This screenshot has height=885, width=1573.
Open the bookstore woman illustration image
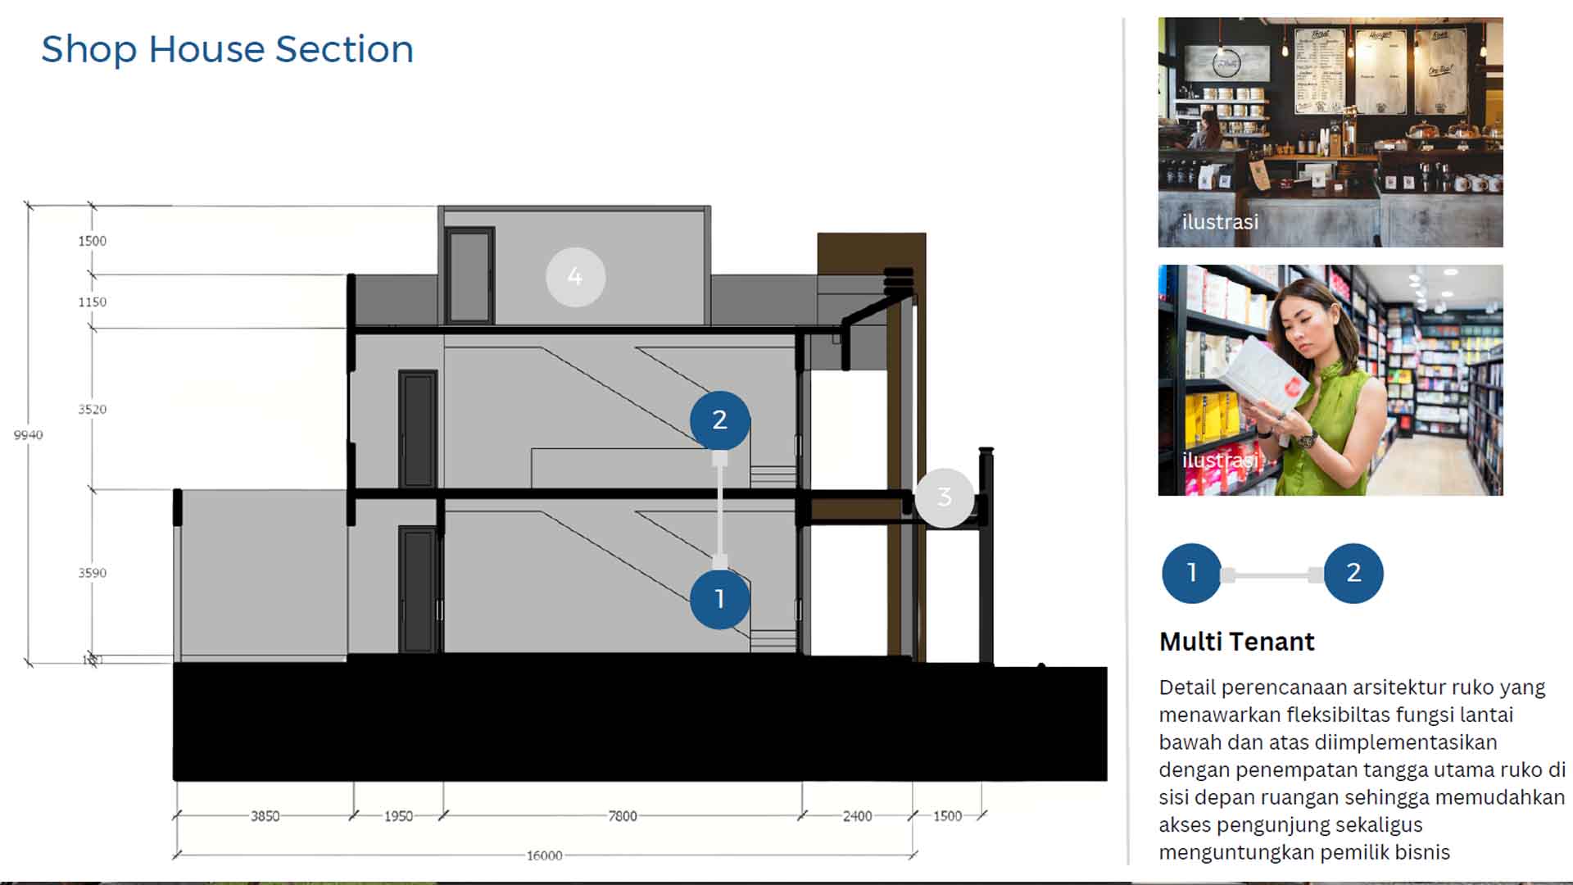[x=1330, y=379]
